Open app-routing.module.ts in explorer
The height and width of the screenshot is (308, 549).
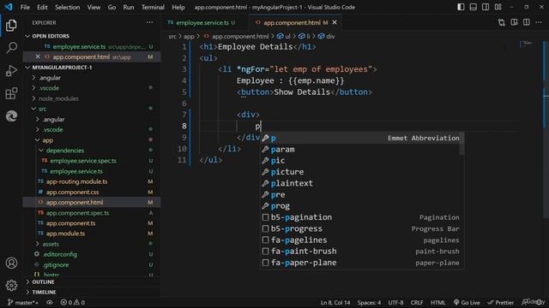pos(92,181)
